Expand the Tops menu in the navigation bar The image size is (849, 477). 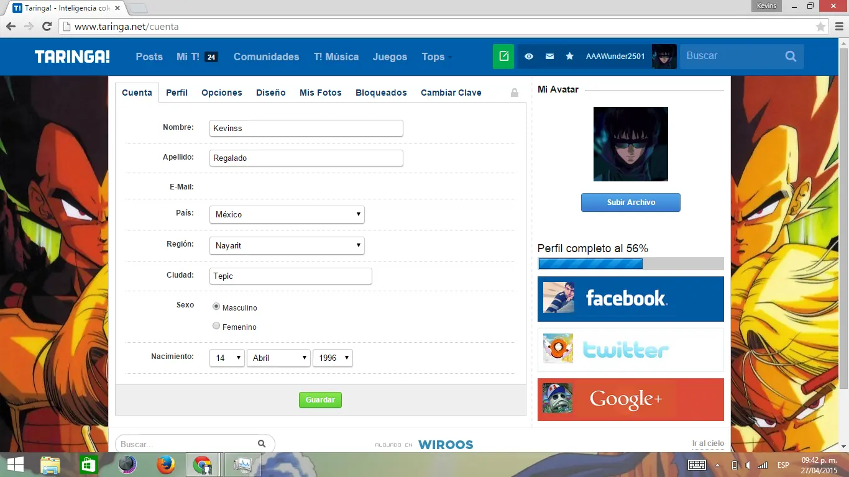(x=436, y=57)
